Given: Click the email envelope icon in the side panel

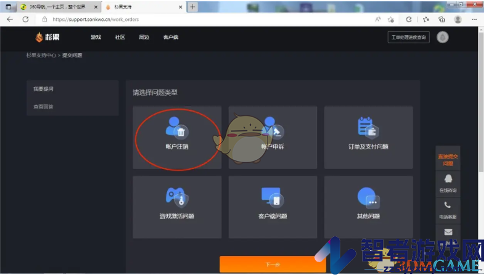Looking at the screenshot, I should (448, 232).
